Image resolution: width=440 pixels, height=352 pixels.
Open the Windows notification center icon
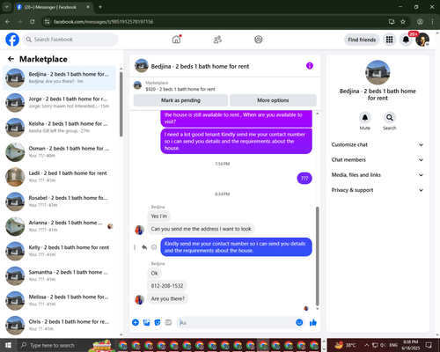click(429, 345)
